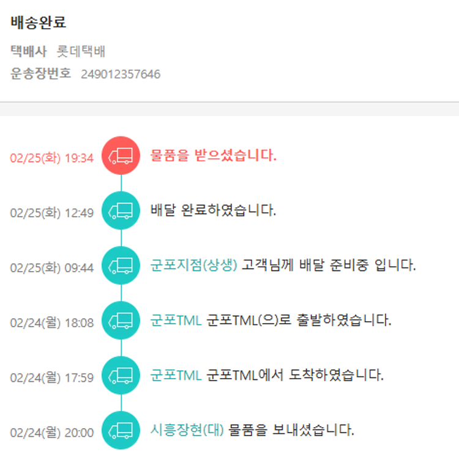This screenshot has height=457, width=459.
Task: Click the 02/25(화) 09:44 timestamp
Action: [51, 268]
